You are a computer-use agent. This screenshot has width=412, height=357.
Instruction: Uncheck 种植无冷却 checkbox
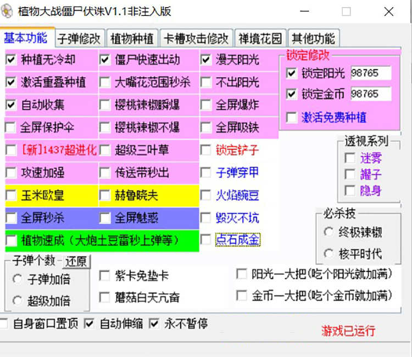(x=11, y=60)
